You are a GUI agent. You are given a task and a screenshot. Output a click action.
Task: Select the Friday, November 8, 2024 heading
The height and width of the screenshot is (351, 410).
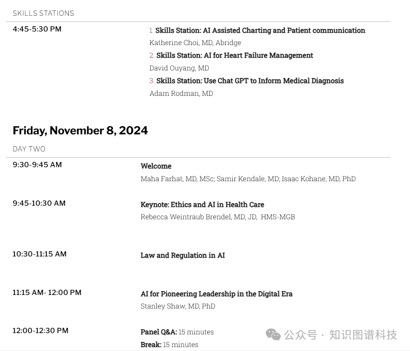tap(80, 130)
